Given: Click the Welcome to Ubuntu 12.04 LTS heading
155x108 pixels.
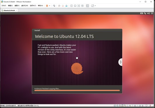Looking at the screenshot, I should point(64,36).
